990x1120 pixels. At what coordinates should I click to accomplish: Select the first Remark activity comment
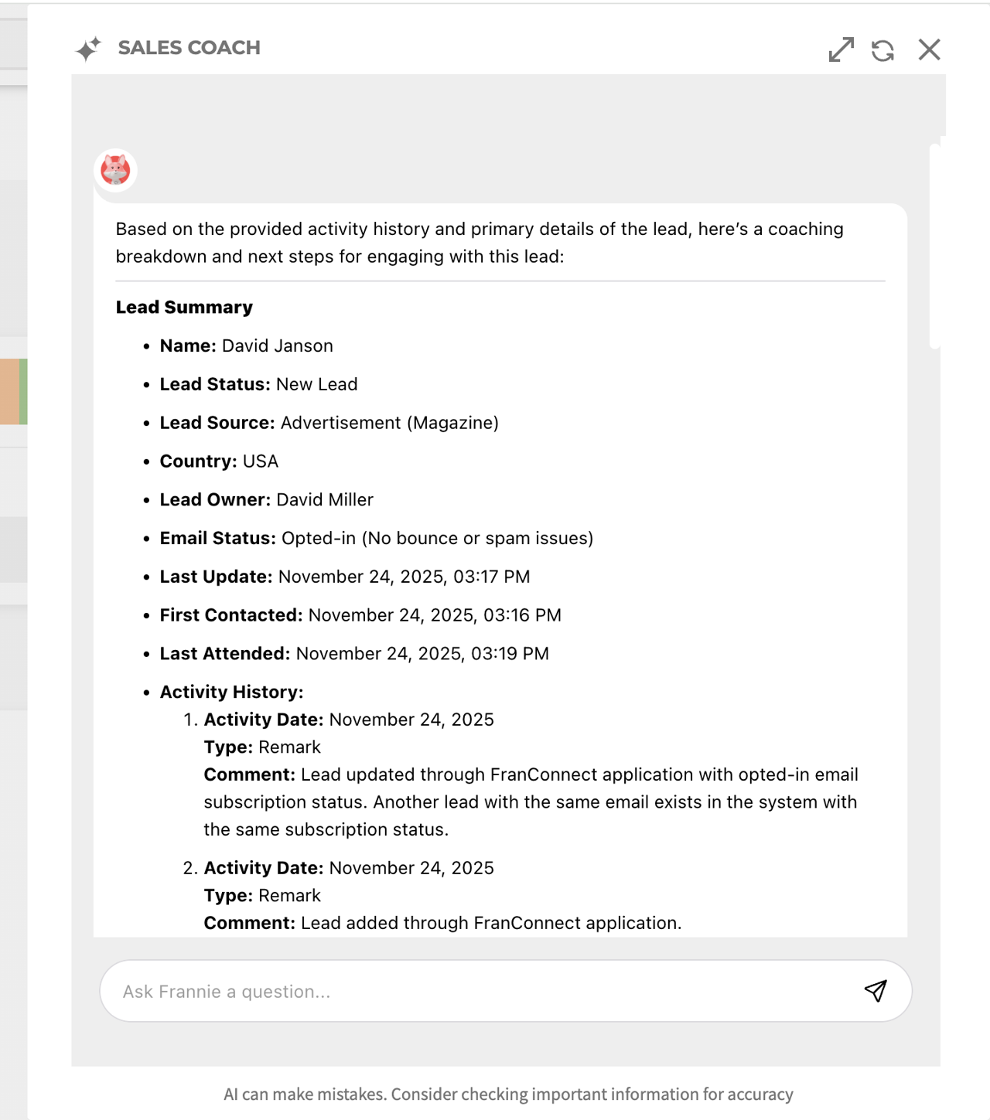coord(530,802)
